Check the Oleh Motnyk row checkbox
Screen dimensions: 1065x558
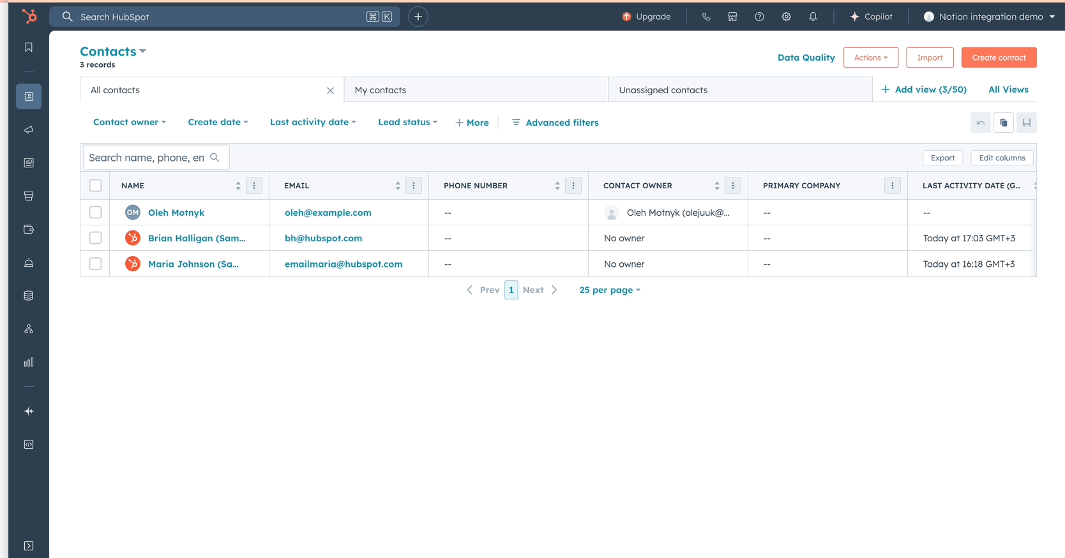95,213
